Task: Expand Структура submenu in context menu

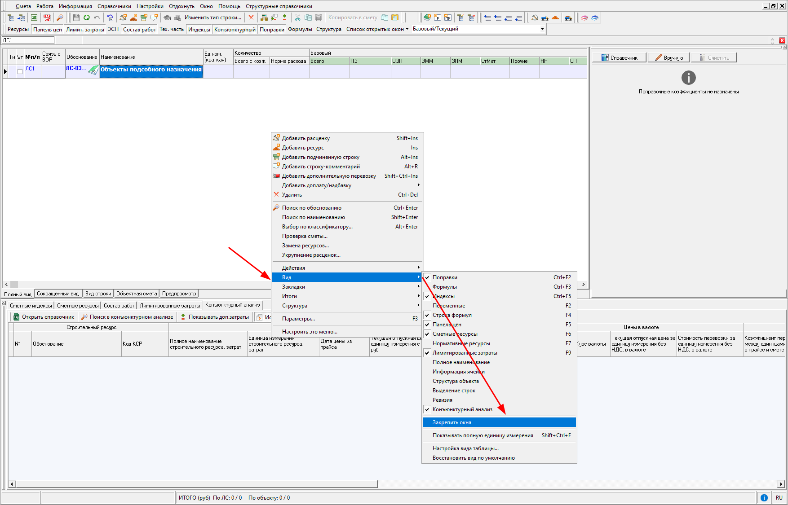Action: click(347, 306)
